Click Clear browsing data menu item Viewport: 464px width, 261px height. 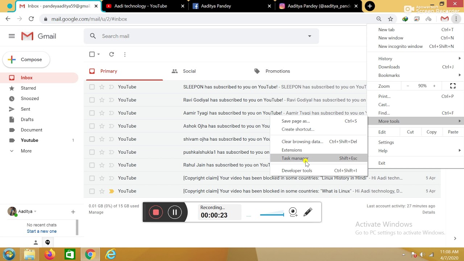pos(319,142)
